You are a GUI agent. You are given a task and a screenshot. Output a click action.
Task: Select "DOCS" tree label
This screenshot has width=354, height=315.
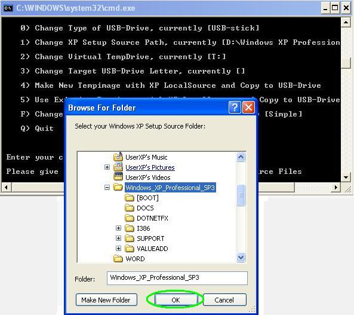pyautogui.click(x=145, y=208)
